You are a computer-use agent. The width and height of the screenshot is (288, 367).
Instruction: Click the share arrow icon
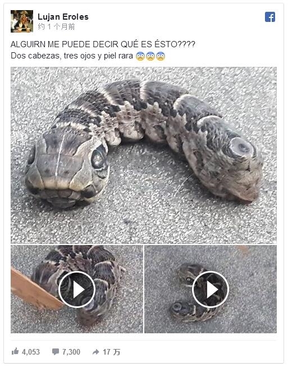tap(96, 352)
